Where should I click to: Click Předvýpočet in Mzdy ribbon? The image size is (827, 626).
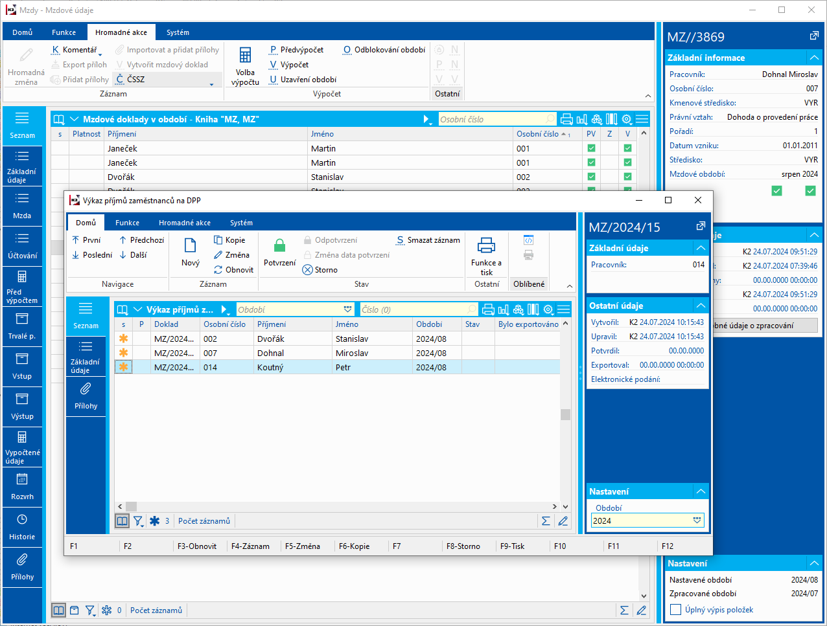(296, 50)
